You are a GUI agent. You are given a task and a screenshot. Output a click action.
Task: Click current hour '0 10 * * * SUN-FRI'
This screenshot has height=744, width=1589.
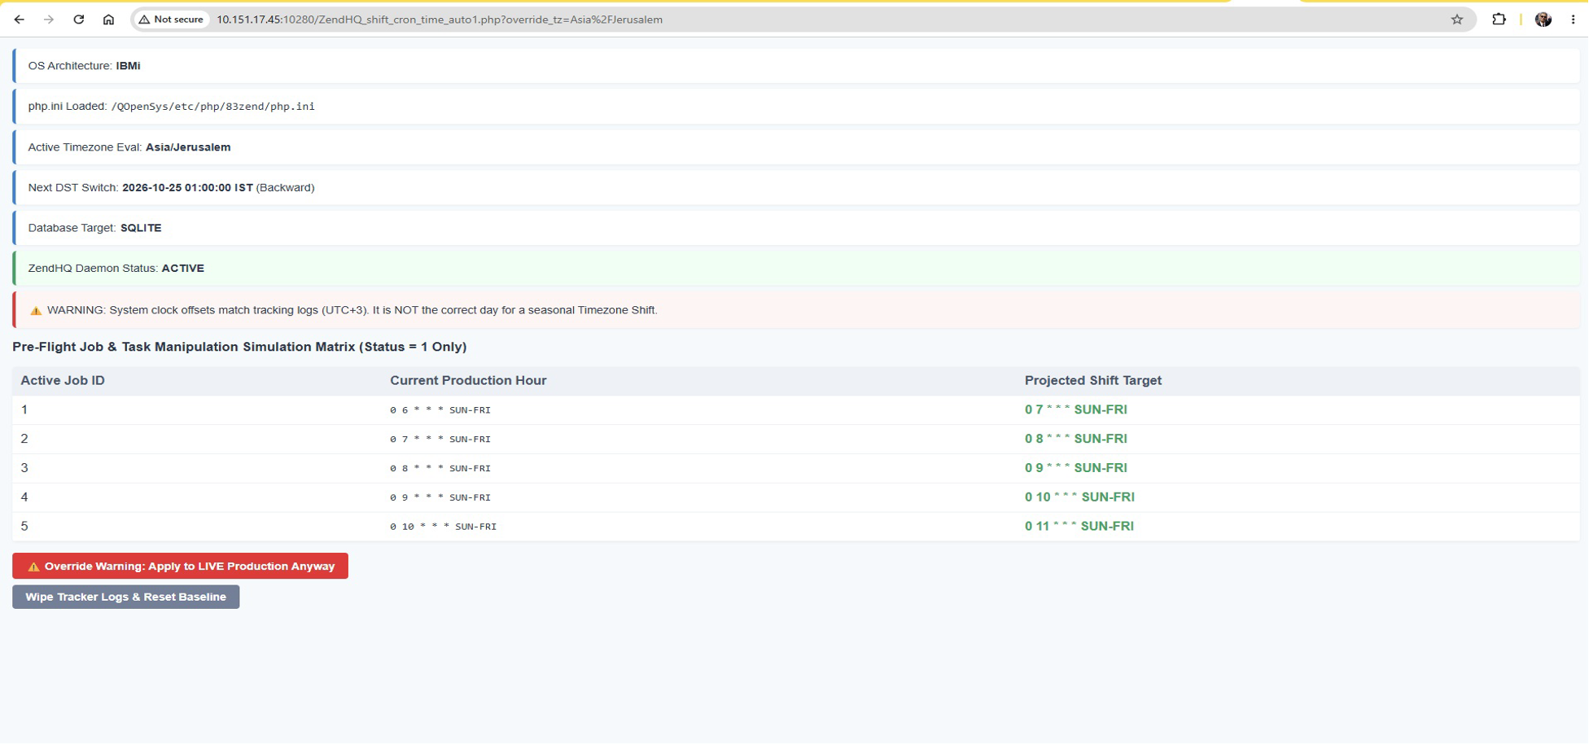[x=444, y=527]
